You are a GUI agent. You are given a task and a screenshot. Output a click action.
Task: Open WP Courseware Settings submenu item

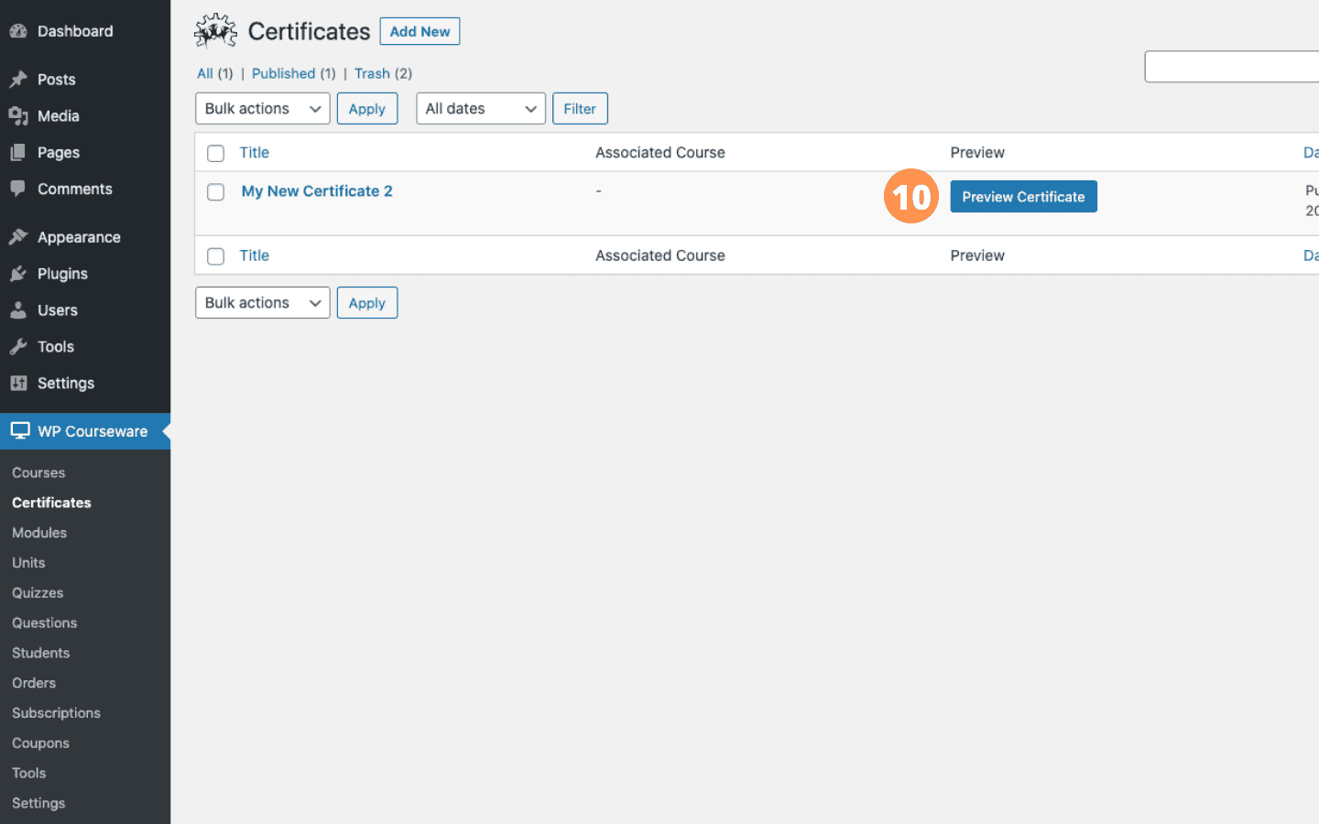[x=38, y=803]
